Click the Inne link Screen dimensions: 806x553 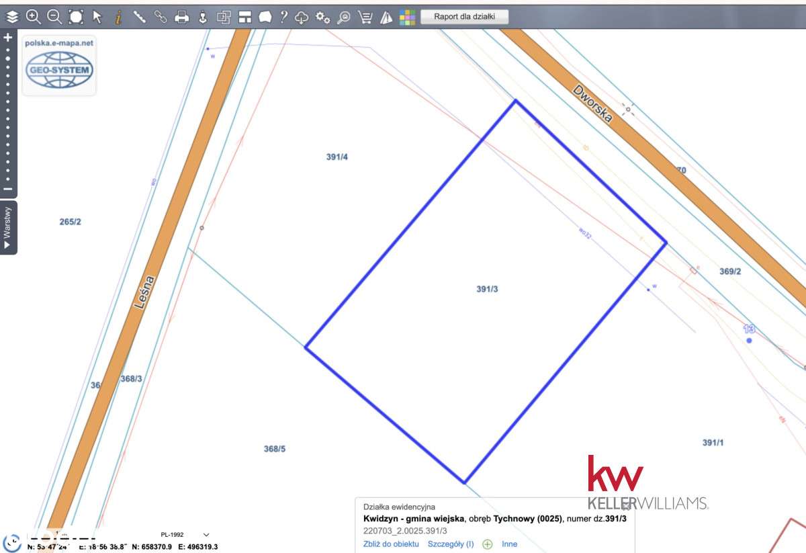click(x=509, y=544)
